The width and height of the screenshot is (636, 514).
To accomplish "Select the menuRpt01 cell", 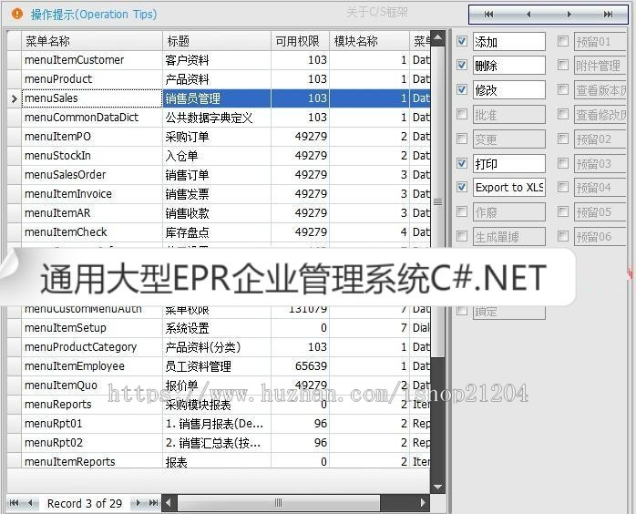I will (92, 424).
